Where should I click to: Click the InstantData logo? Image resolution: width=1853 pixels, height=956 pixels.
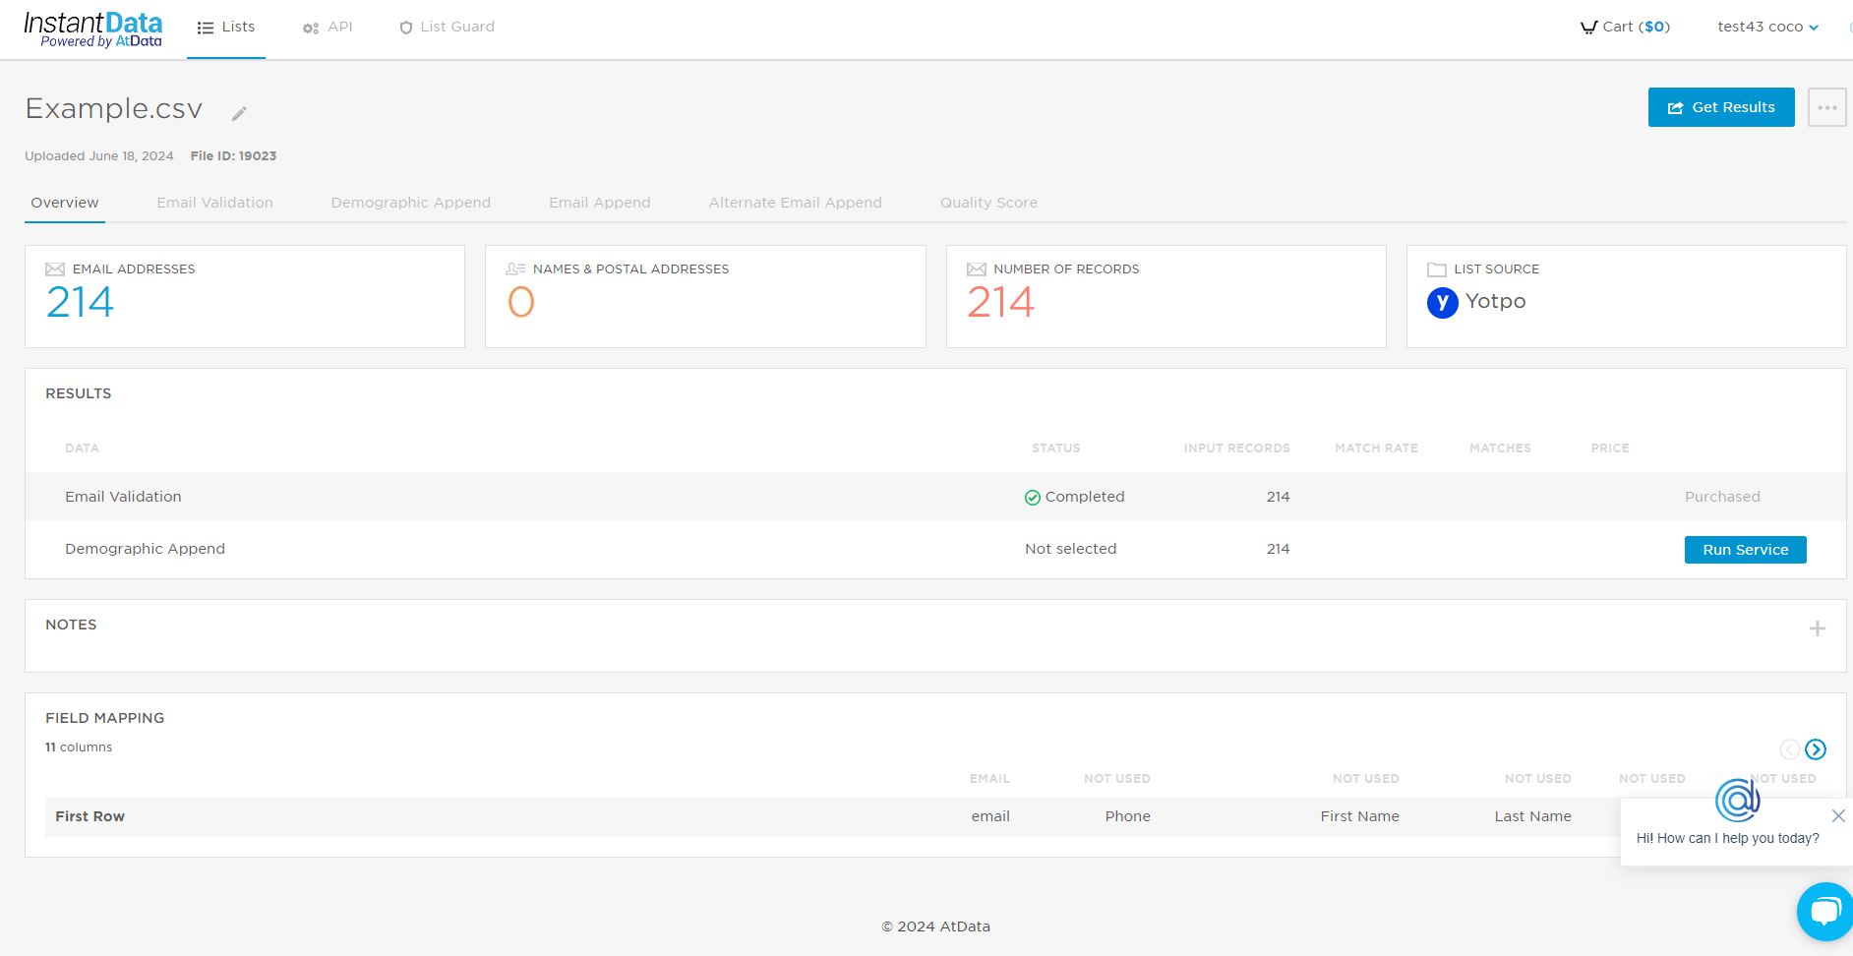click(x=93, y=30)
